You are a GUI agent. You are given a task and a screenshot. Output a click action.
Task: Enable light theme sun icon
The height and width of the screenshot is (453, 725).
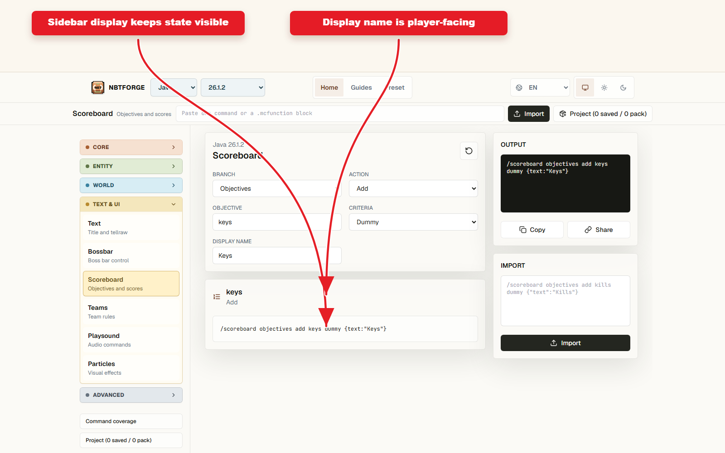coord(604,87)
